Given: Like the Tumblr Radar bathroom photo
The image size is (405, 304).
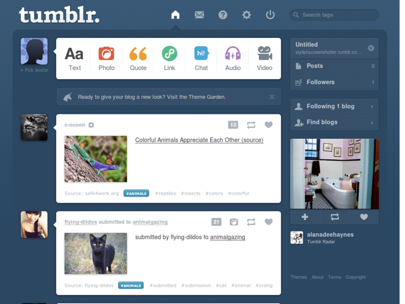Looking at the screenshot, I should (364, 217).
